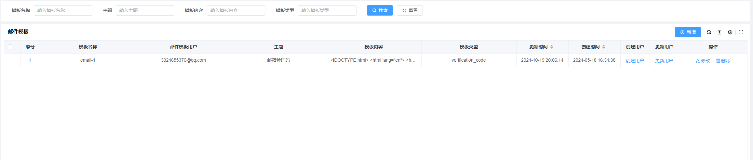Check the email-1 row checkbox

tap(10, 60)
